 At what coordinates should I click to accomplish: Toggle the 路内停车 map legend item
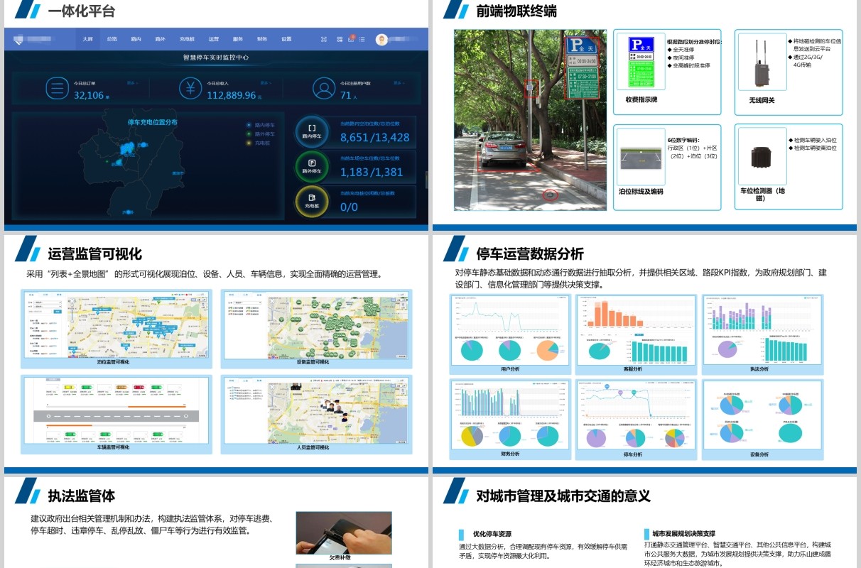tap(261, 125)
